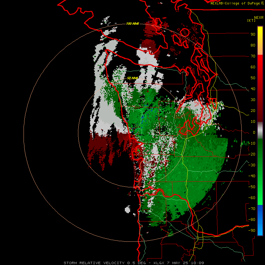Click the "70" value on the velocity scale
Image resolution: width=265 pixels, height=265 pixels.
tap(253, 56)
